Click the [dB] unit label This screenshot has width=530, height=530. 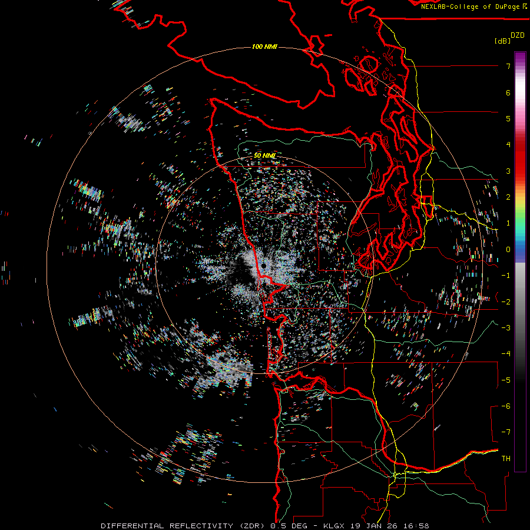[503, 41]
